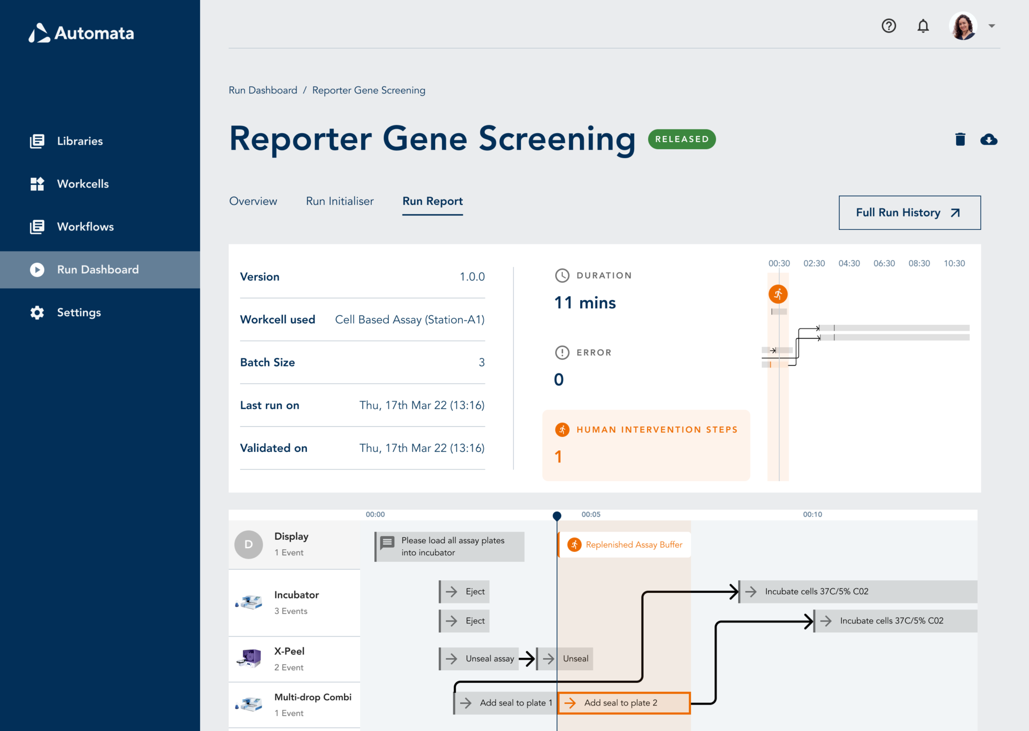Image resolution: width=1029 pixels, height=731 pixels.
Task: Select the Incubator device row
Action: click(294, 602)
